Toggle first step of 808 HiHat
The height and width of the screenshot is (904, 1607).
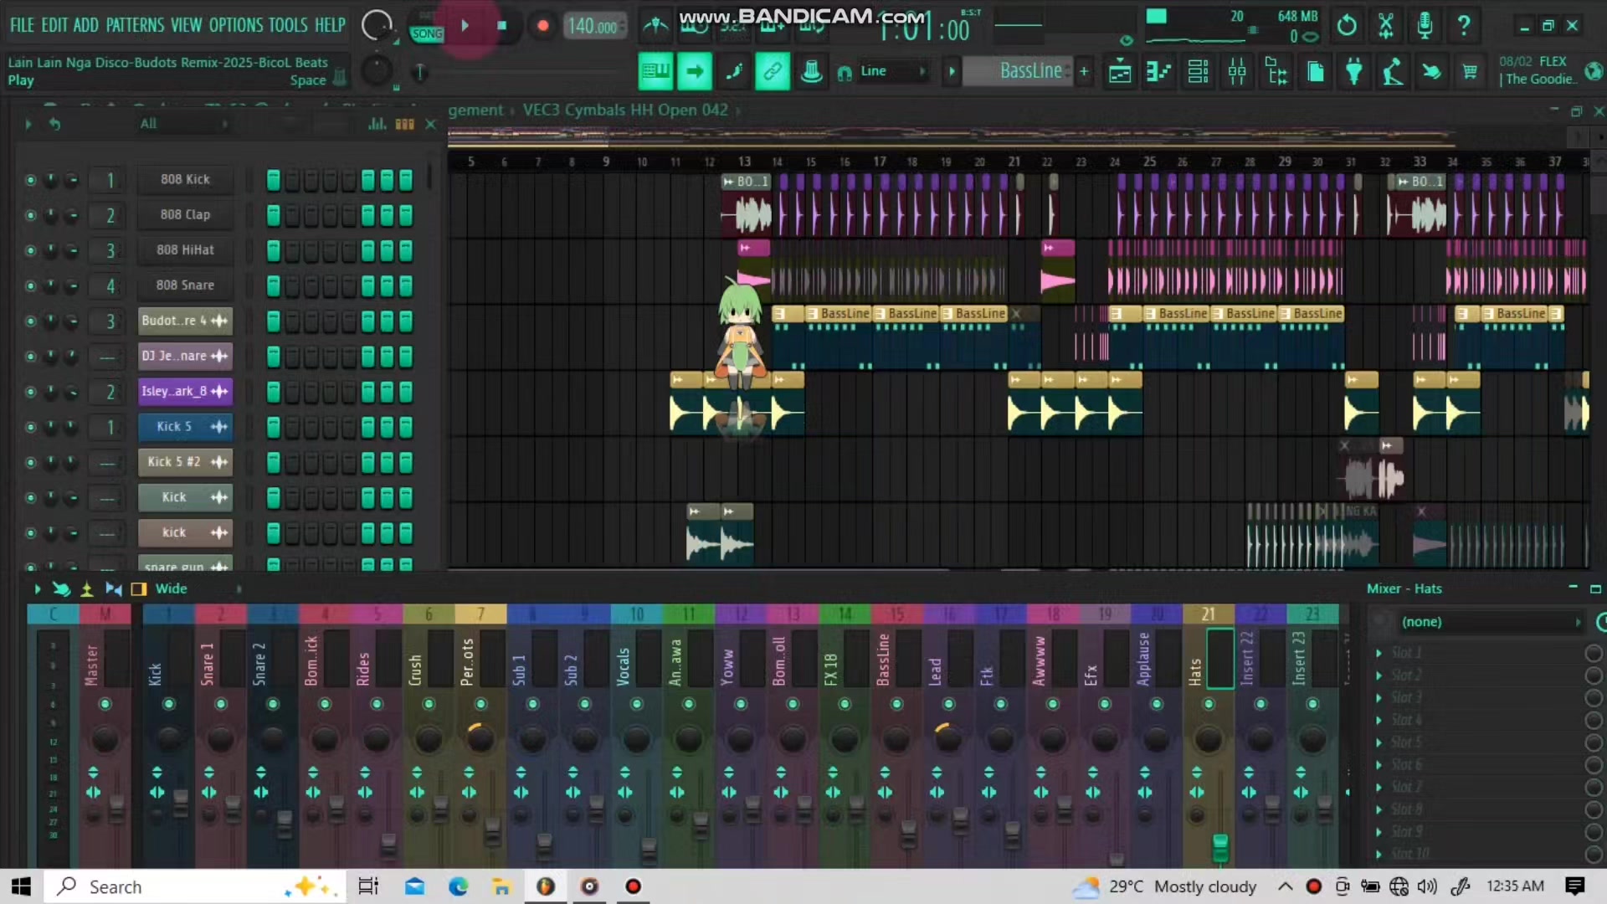[273, 250]
